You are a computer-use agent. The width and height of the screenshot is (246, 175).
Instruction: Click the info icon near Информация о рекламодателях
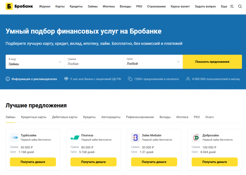pyautogui.click(x=8, y=79)
